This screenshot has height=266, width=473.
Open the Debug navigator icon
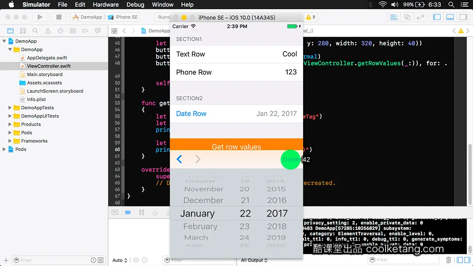73,31
